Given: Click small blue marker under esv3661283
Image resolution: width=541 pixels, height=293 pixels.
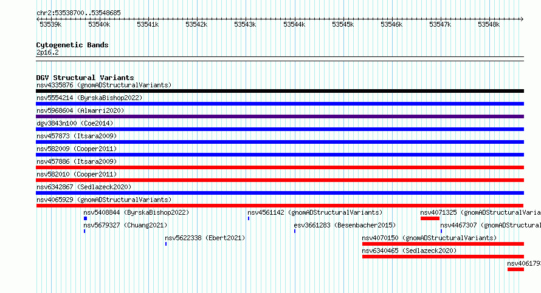Looking at the screenshot, I should click(x=295, y=231).
